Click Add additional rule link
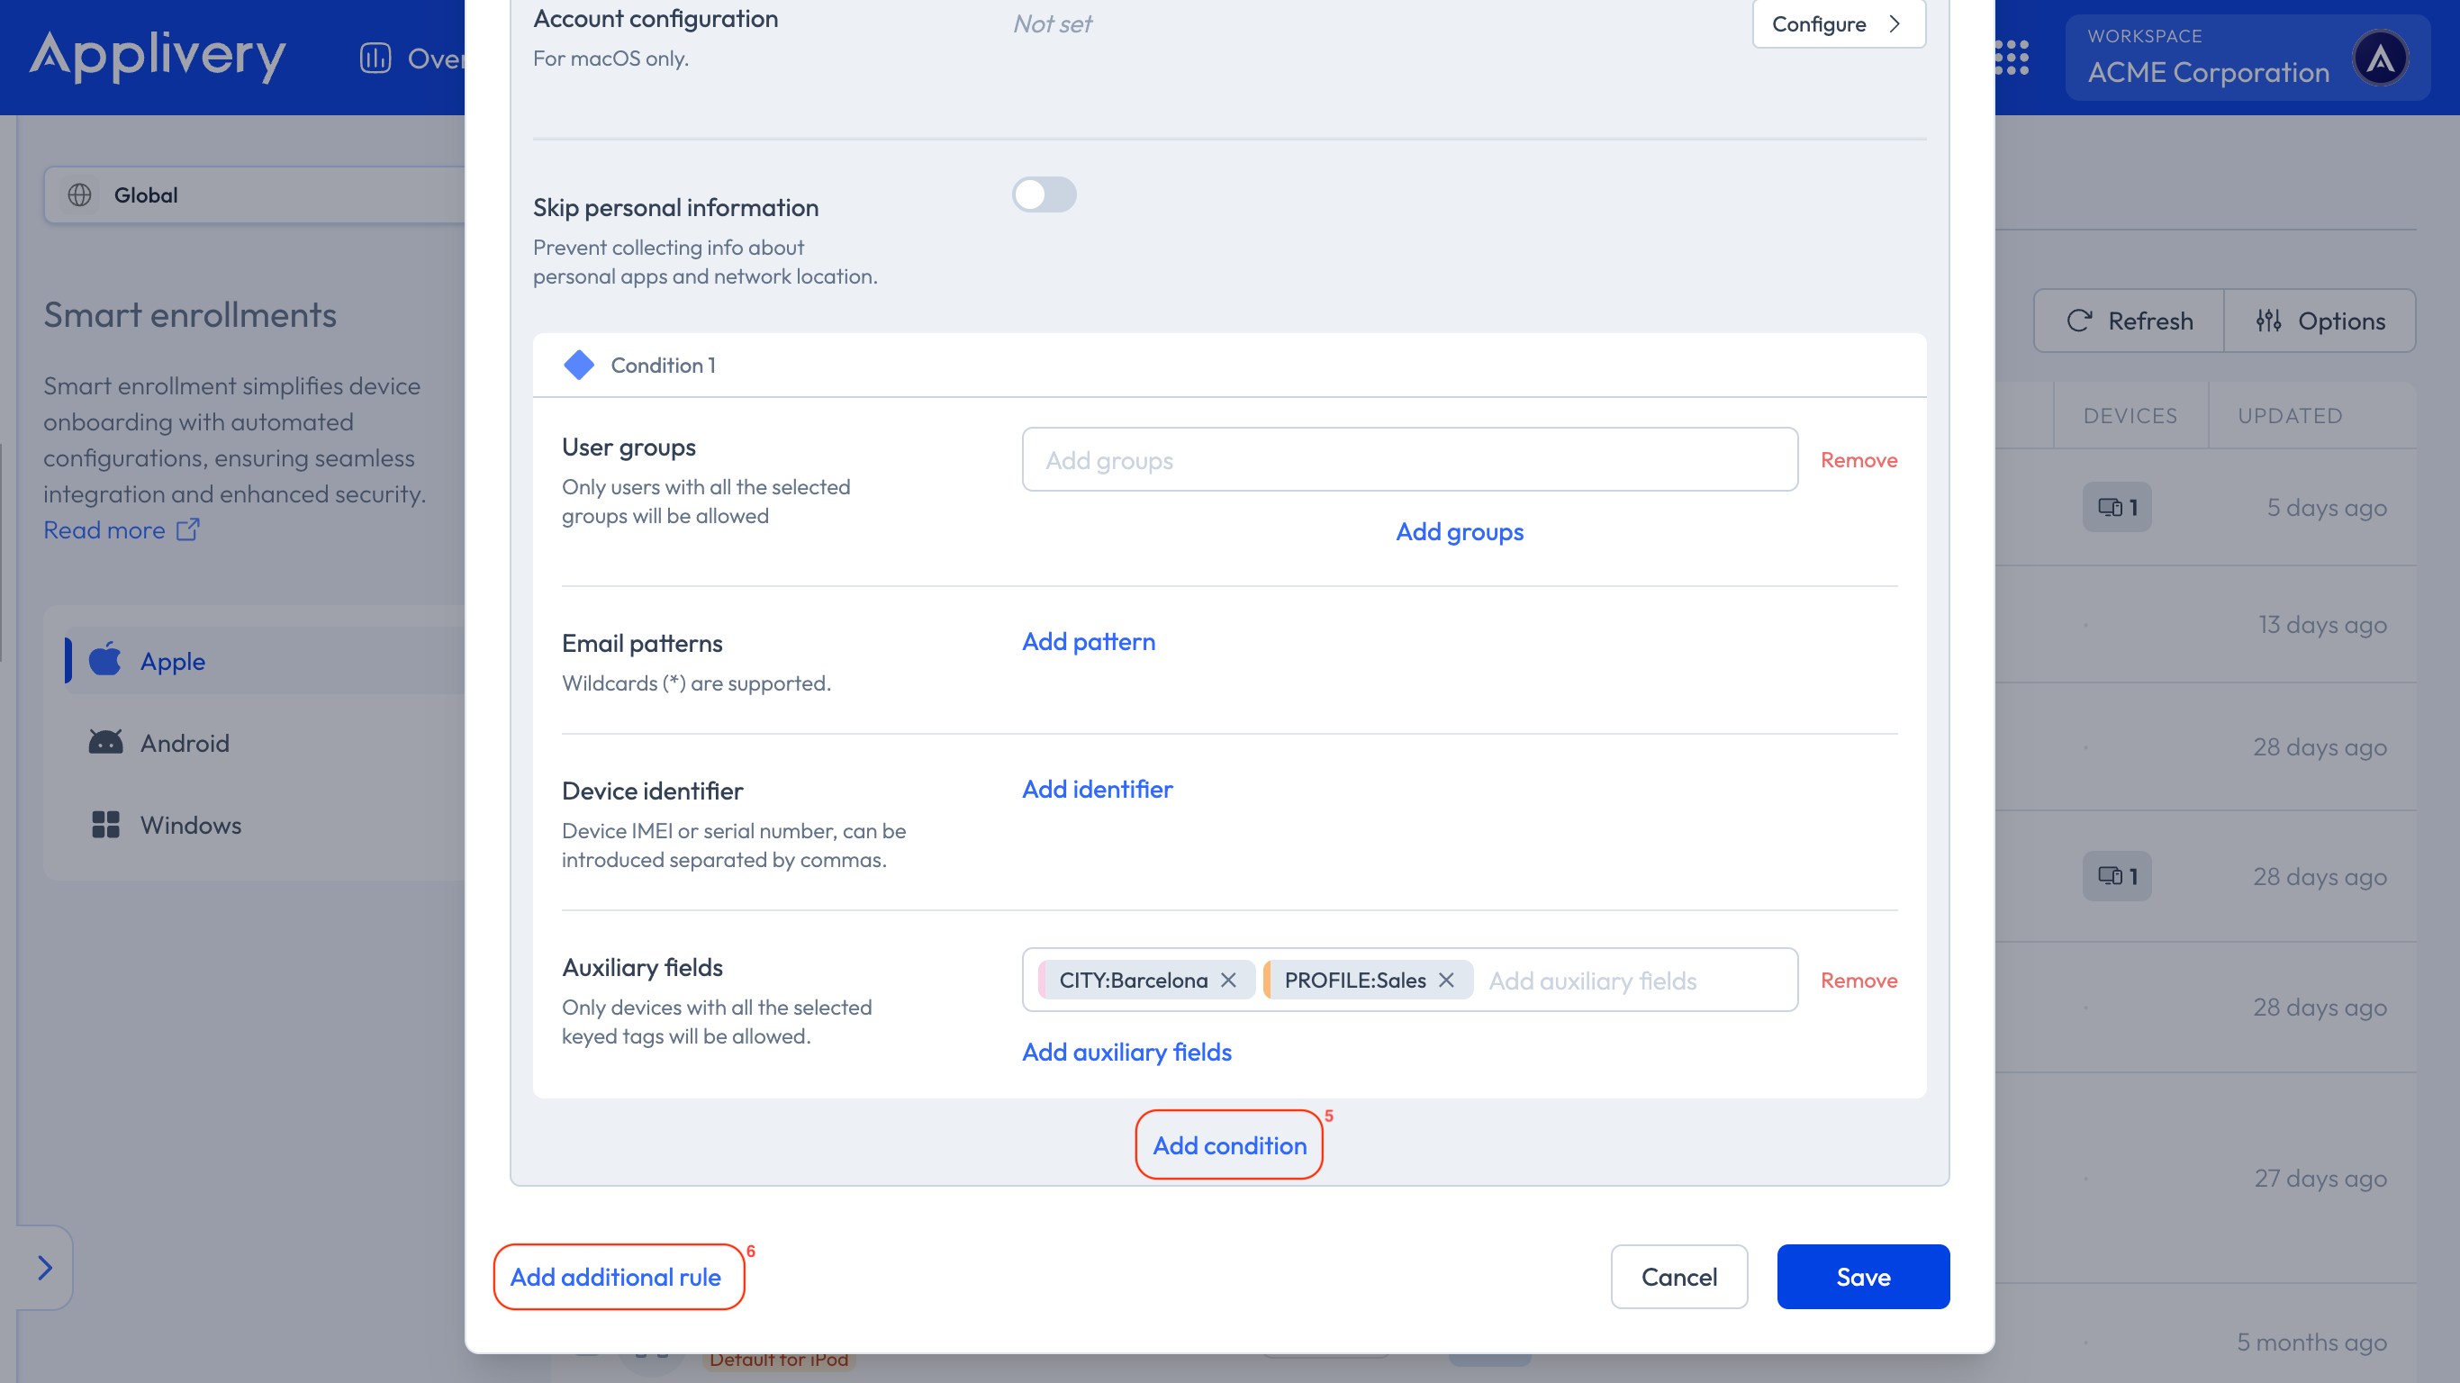The width and height of the screenshot is (2460, 1383). (x=616, y=1276)
